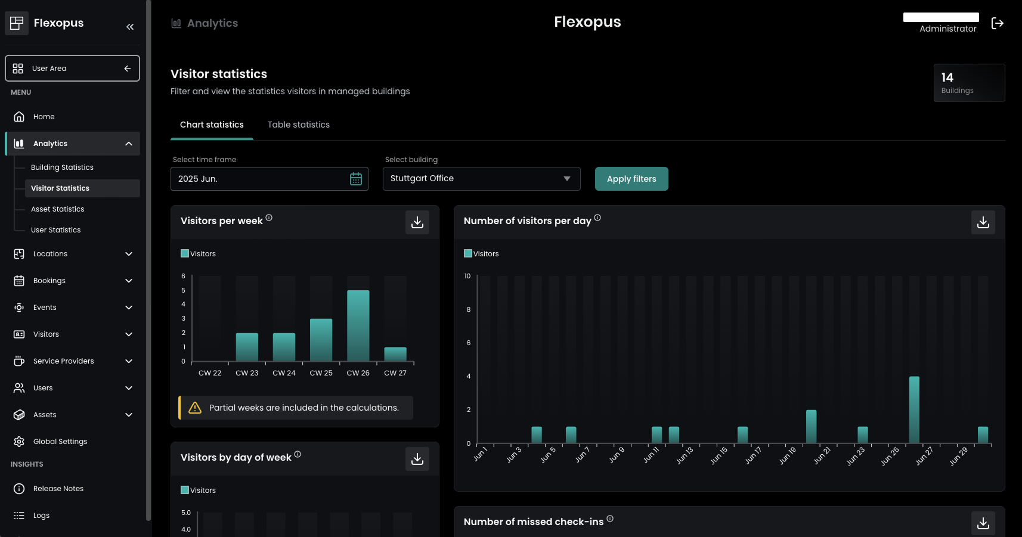The image size is (1022, 537).
Task: Collapse the sidebar with double-chevron icon
Action: (130, 27)
